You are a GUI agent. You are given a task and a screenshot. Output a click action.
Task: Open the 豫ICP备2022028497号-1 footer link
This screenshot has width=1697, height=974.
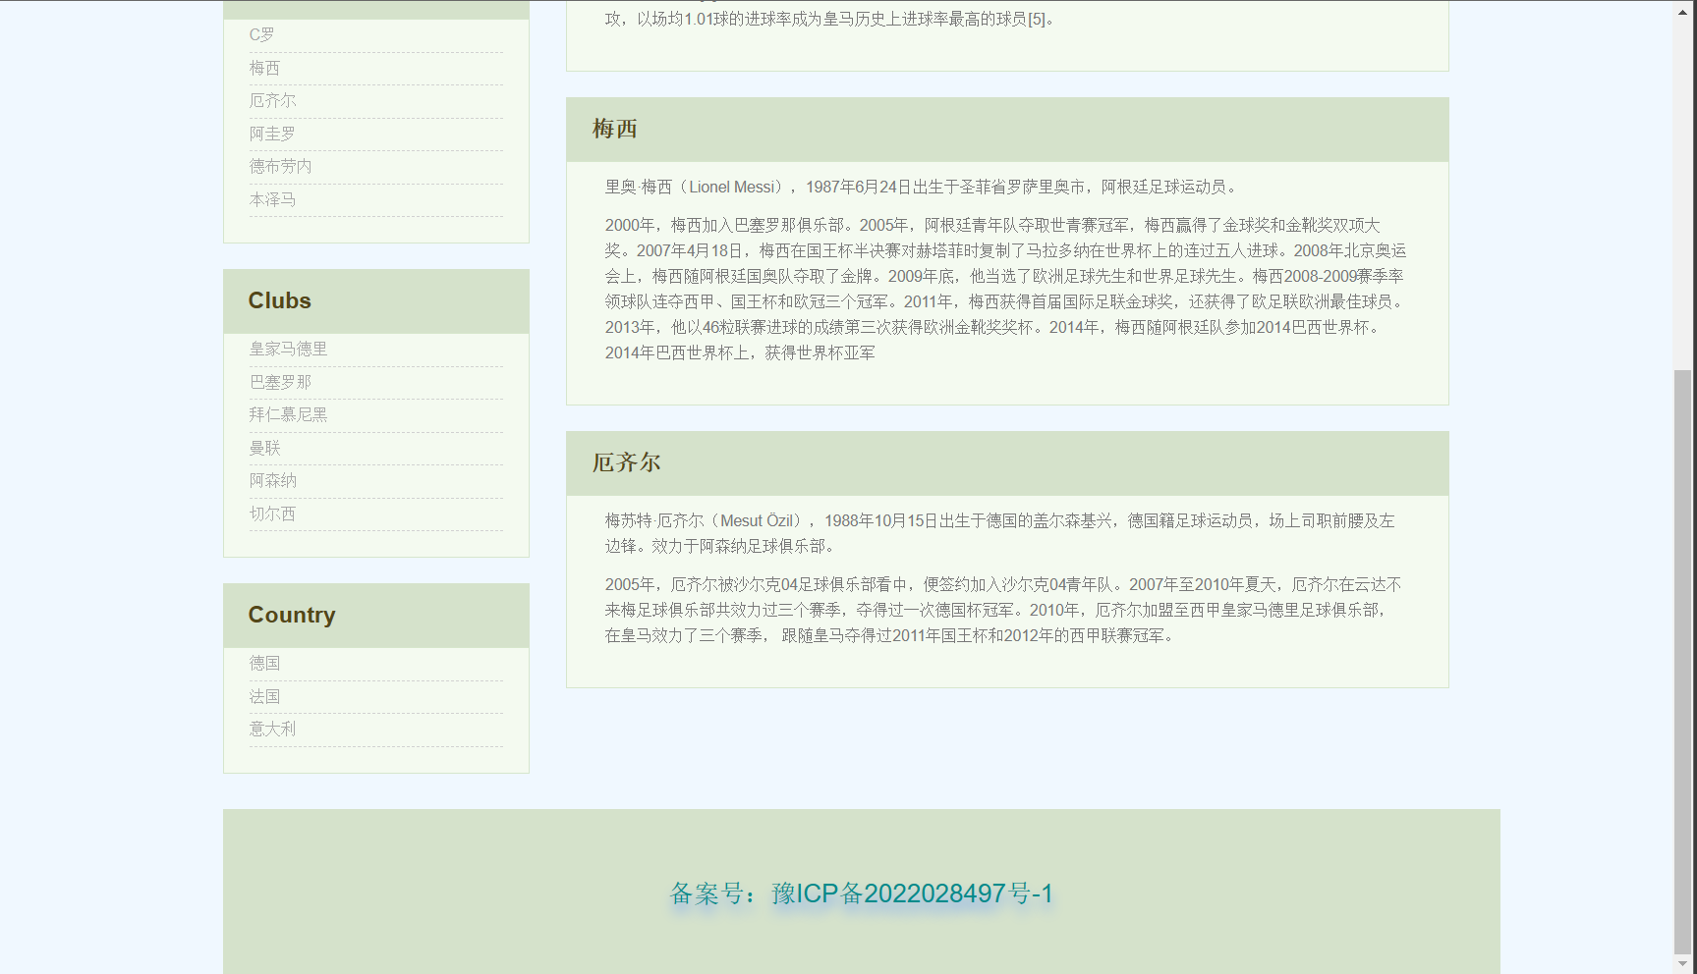tap(912, 893)
